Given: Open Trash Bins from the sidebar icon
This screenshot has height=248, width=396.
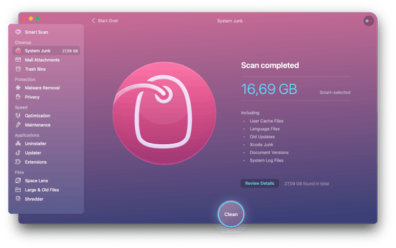Looking at the screenshot, I should click(18, 69).
